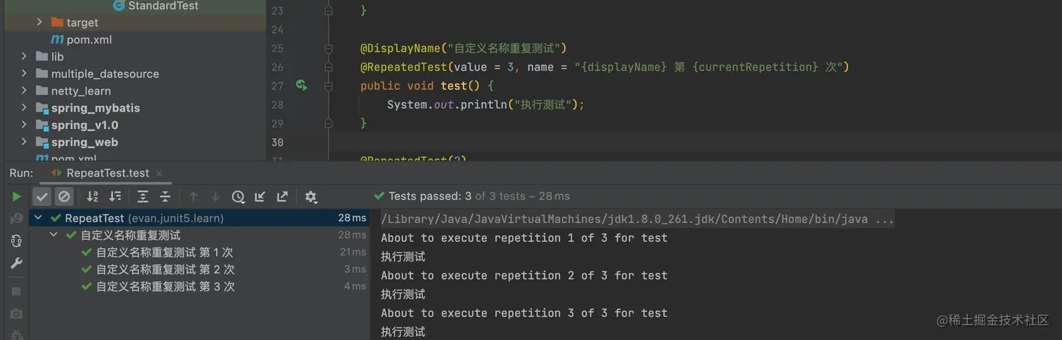The width and height of the screenshot is (1062, 340).
Task: Toggle the Show Passed tests filter
Action: coord(42,197)
